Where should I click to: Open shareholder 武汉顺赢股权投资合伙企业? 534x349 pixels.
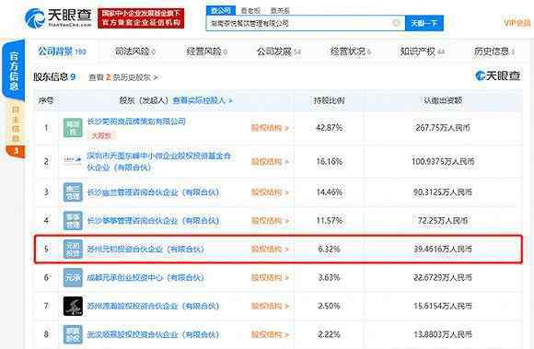point(153,334)
